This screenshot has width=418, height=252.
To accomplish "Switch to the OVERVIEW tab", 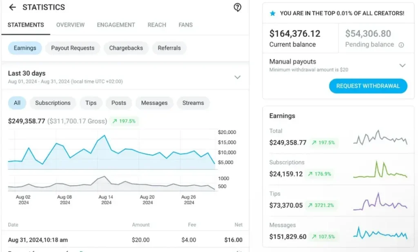I will [x=70, y=25].
